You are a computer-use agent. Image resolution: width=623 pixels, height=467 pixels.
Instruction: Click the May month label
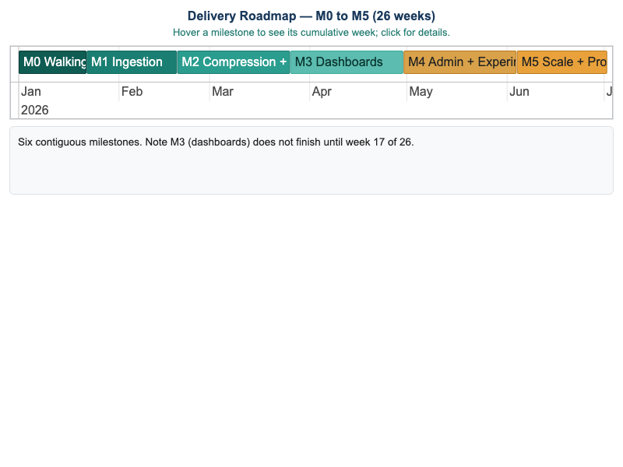(421, 92)
